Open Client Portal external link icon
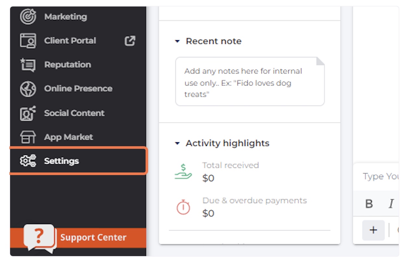The height and width of the screenshot is (260, 412). 130,41
